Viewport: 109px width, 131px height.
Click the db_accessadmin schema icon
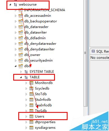point(21,16)
